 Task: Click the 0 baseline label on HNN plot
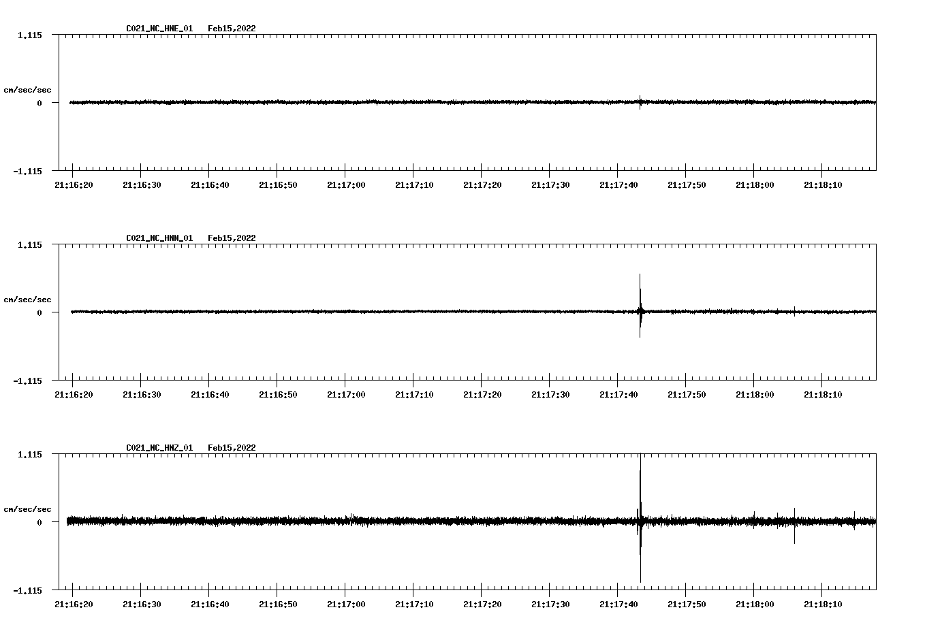click(x=40, y=312)
